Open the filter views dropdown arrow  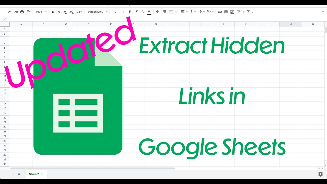[x=243, y=12]
